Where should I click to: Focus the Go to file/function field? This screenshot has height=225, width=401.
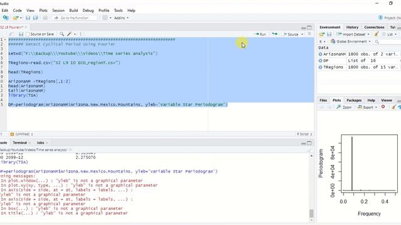click(75, 18)
